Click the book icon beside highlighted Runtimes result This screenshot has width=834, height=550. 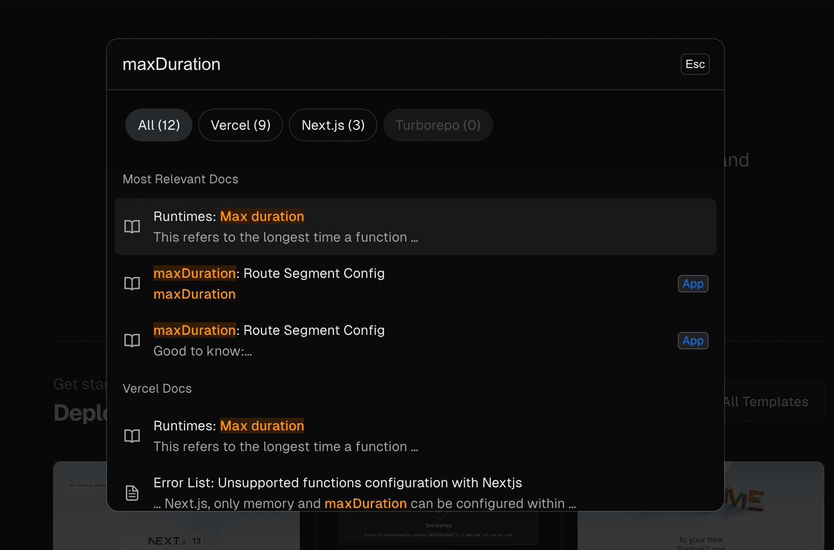click(x=132, y=227)
